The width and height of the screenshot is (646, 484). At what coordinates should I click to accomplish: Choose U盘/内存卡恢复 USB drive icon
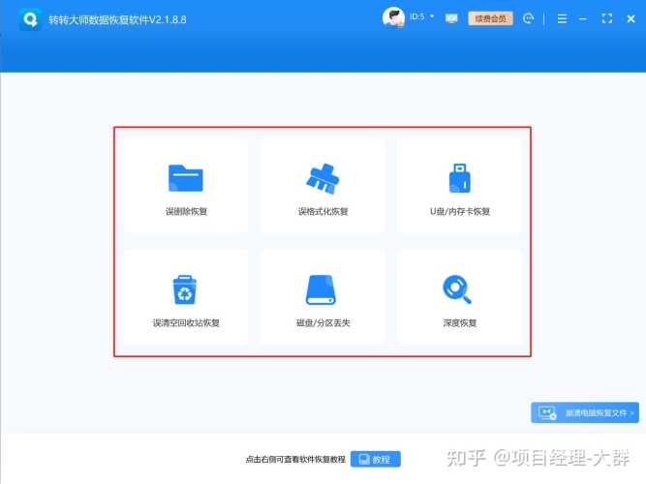tap(459, 178)
